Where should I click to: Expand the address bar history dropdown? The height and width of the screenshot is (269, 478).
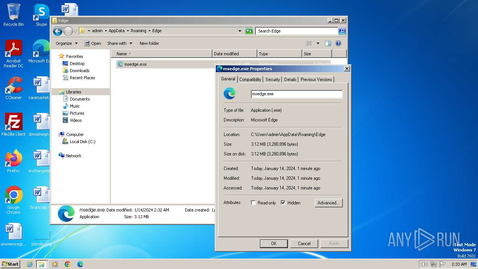(x=240, y=31)
